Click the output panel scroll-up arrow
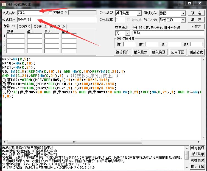 tap(187, 148)
